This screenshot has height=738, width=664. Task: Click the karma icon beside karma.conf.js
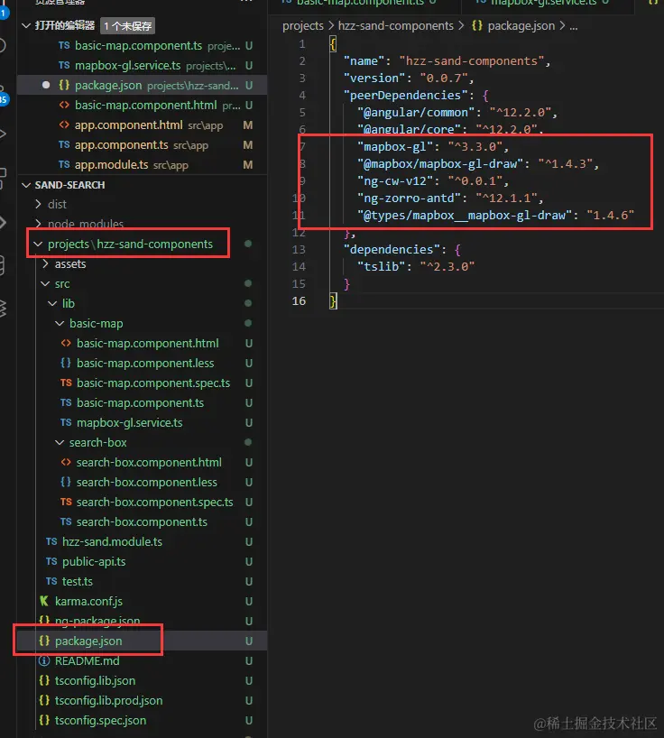(44, 601)
